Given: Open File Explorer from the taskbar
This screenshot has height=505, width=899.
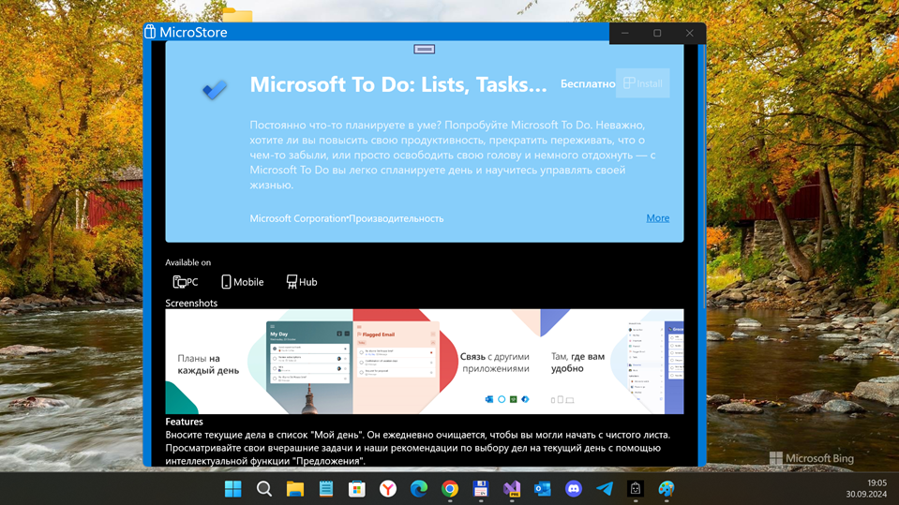Looking at the screenshot, I should tap(294, 489).
